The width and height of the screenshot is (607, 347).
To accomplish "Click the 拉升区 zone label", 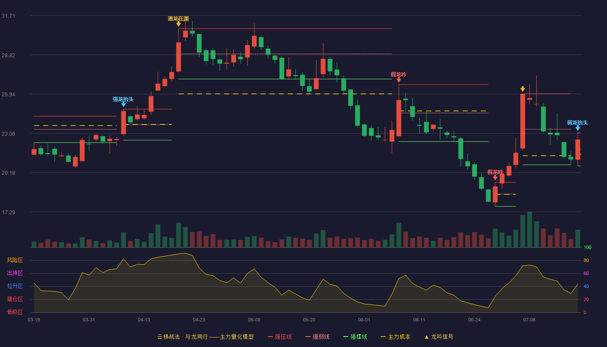I will 15,286.
